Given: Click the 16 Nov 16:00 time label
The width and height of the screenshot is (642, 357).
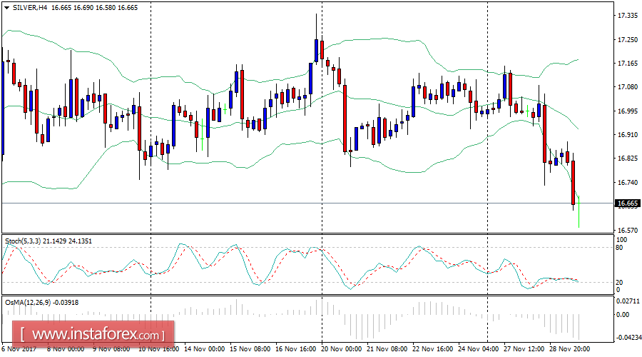Looking at the screenshot, I should coord(295,349).
